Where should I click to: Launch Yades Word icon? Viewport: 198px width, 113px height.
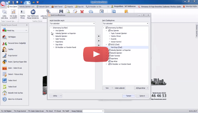[x=4, y=80]
